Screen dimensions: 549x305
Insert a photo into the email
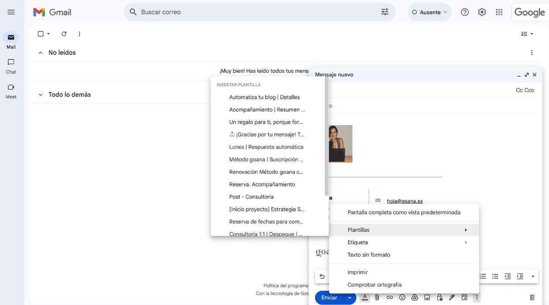pos(427,298)
